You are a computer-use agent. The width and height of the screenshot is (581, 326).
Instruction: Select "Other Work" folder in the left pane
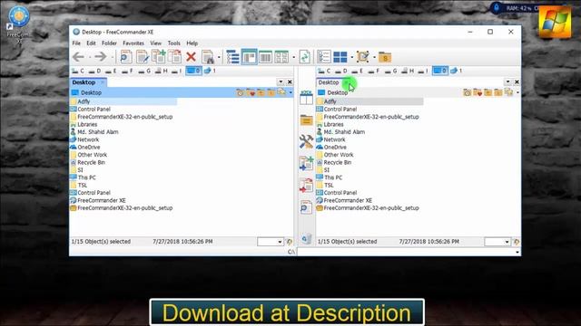[92, 155]
